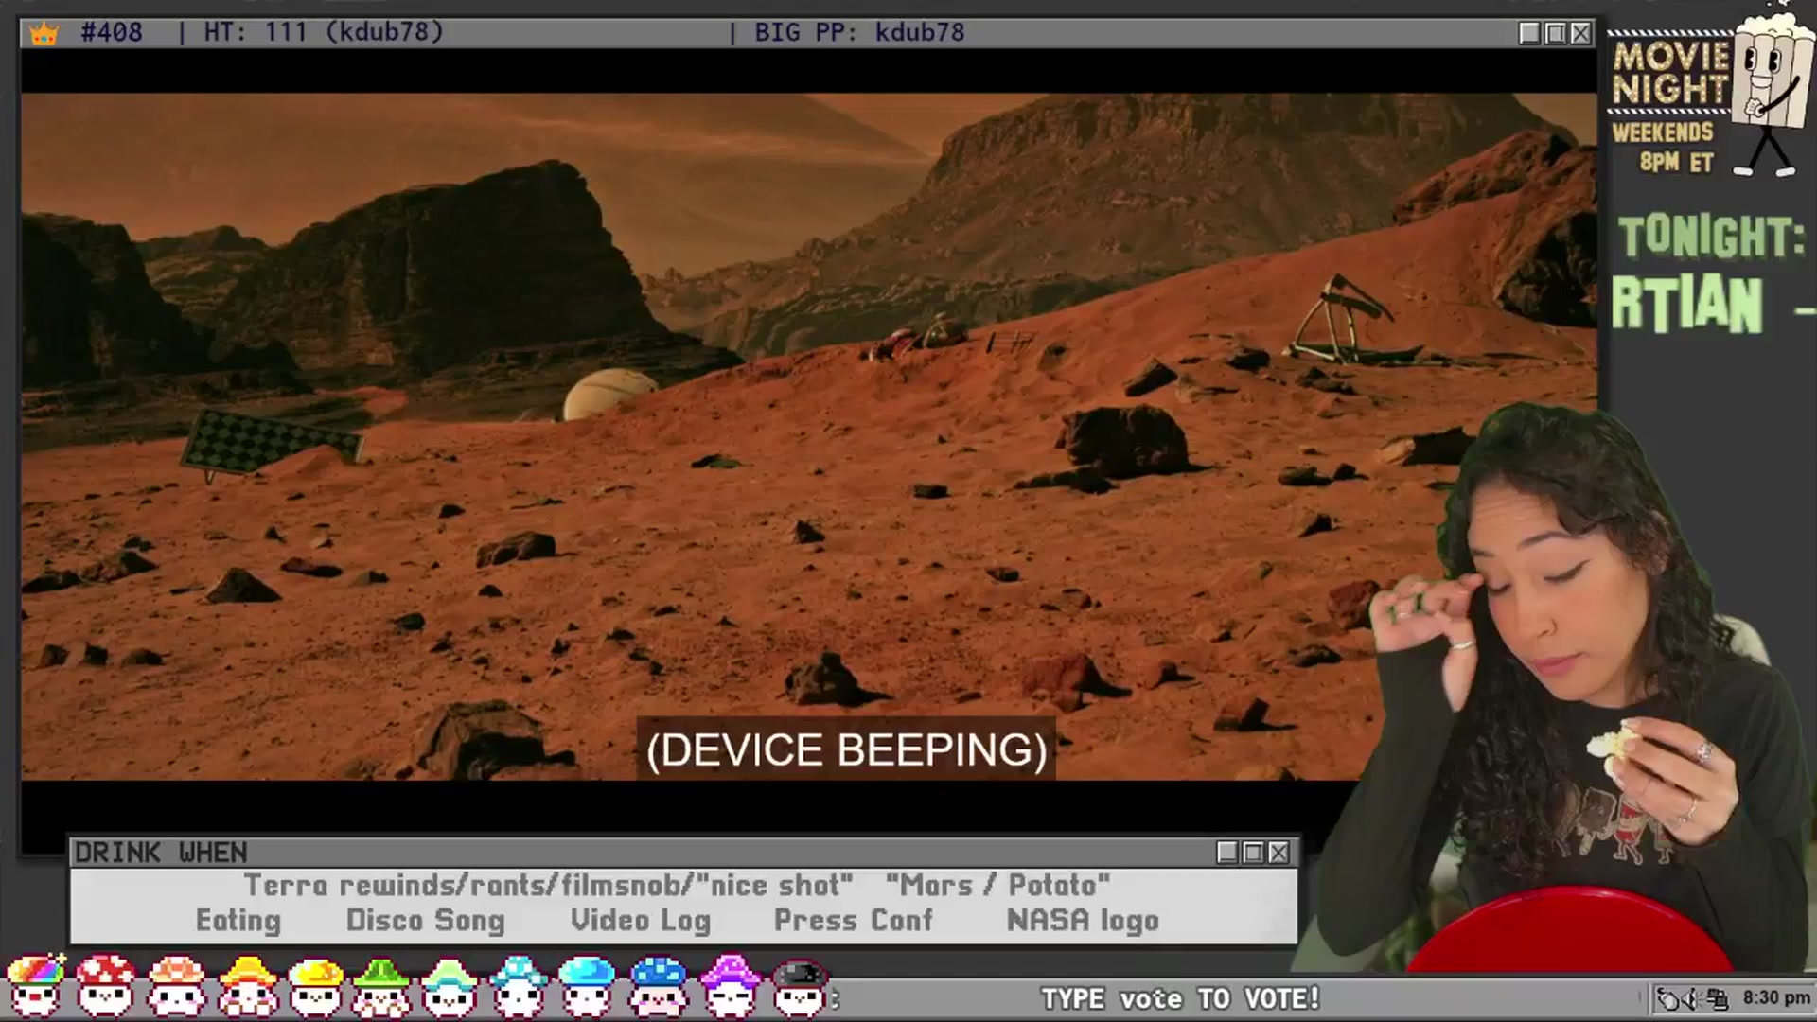Select the peach checkered mushroom character
Screen dimensions: 1817x1022
[176, 986]
